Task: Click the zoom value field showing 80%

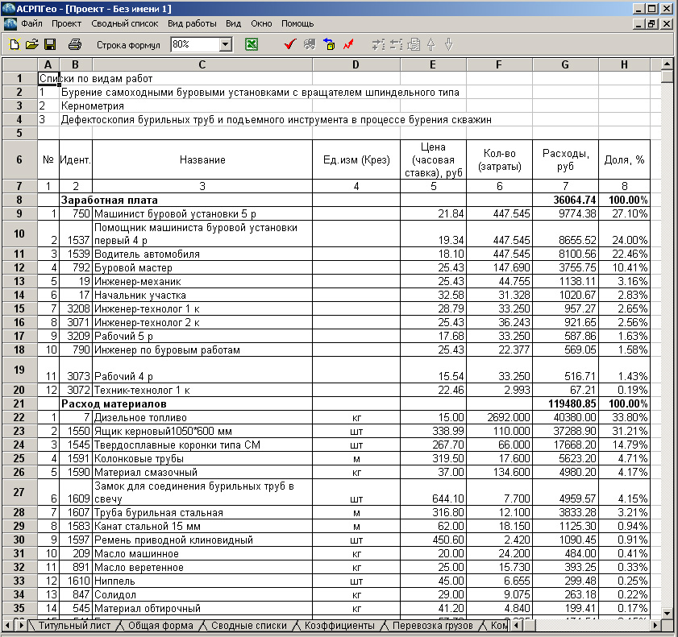Action: click(195, 44)
